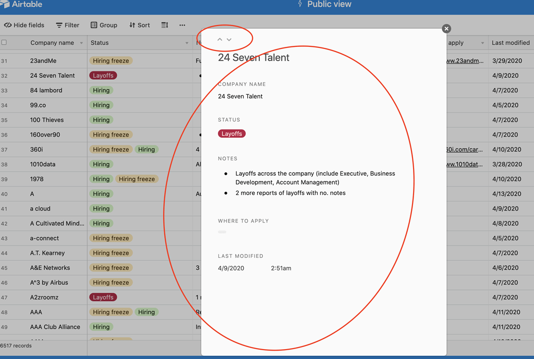Click the lightning bolt icon beside Public view
534x359 pixels.
point(299,4)
